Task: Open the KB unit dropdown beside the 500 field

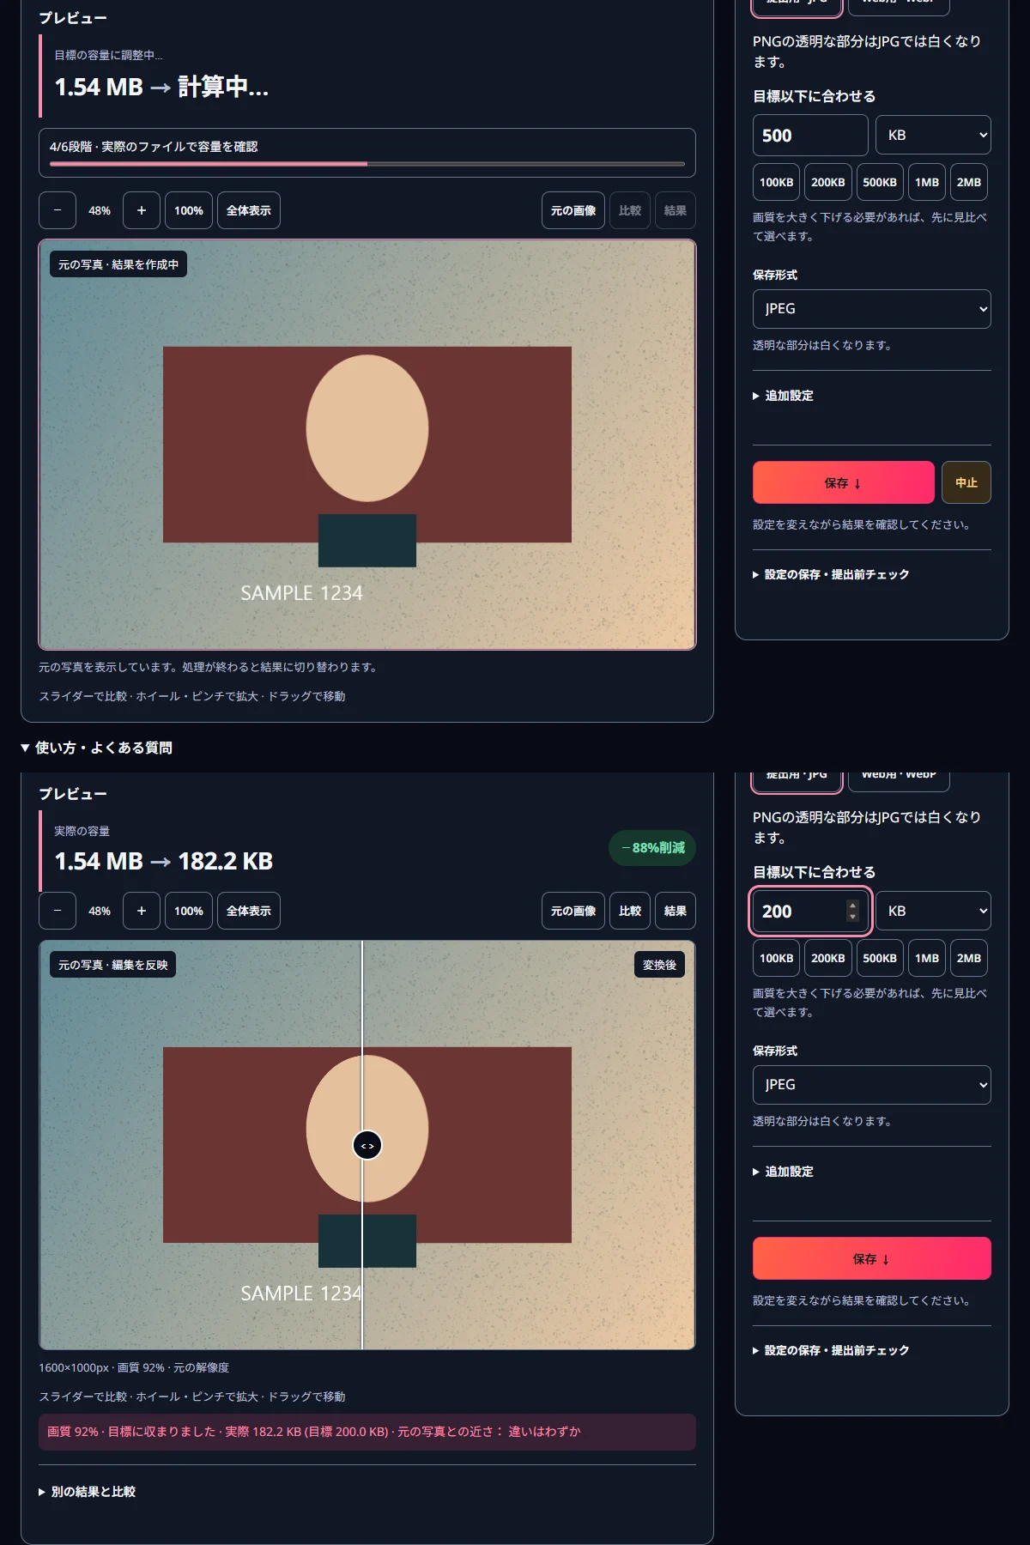Action: click(933, 136)
